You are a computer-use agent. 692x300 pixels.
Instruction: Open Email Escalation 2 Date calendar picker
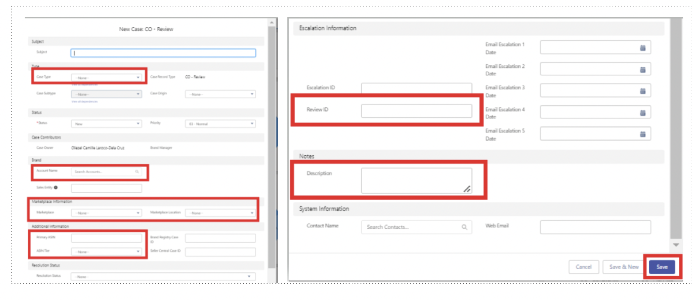click(643, 70)
